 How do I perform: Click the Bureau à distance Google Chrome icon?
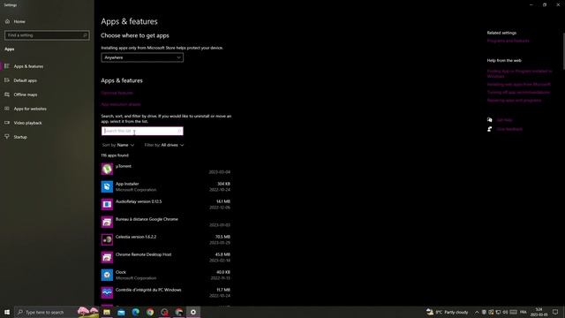coord(107,222)
